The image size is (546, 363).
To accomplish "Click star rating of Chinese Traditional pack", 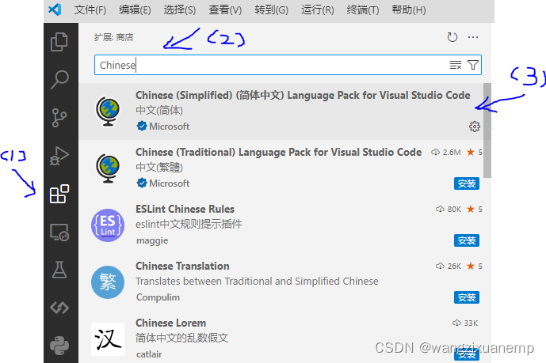I will pyautogui.click(x=475, y=152).
